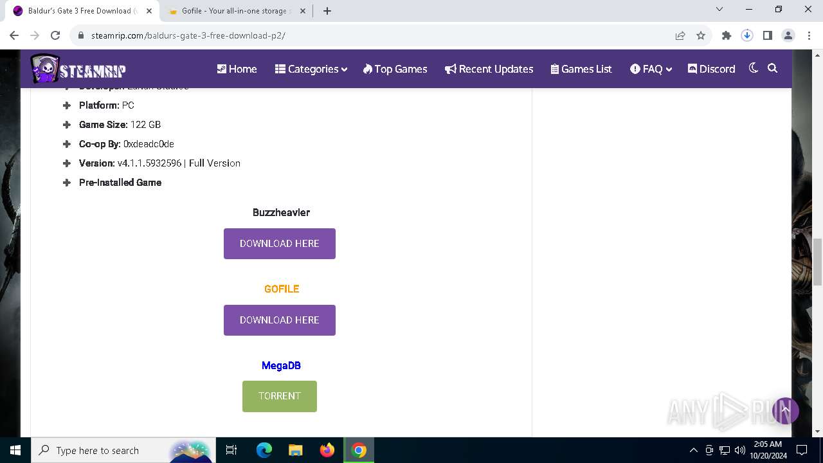Click 'Game Size: 122 GB' text

(120, 125)
